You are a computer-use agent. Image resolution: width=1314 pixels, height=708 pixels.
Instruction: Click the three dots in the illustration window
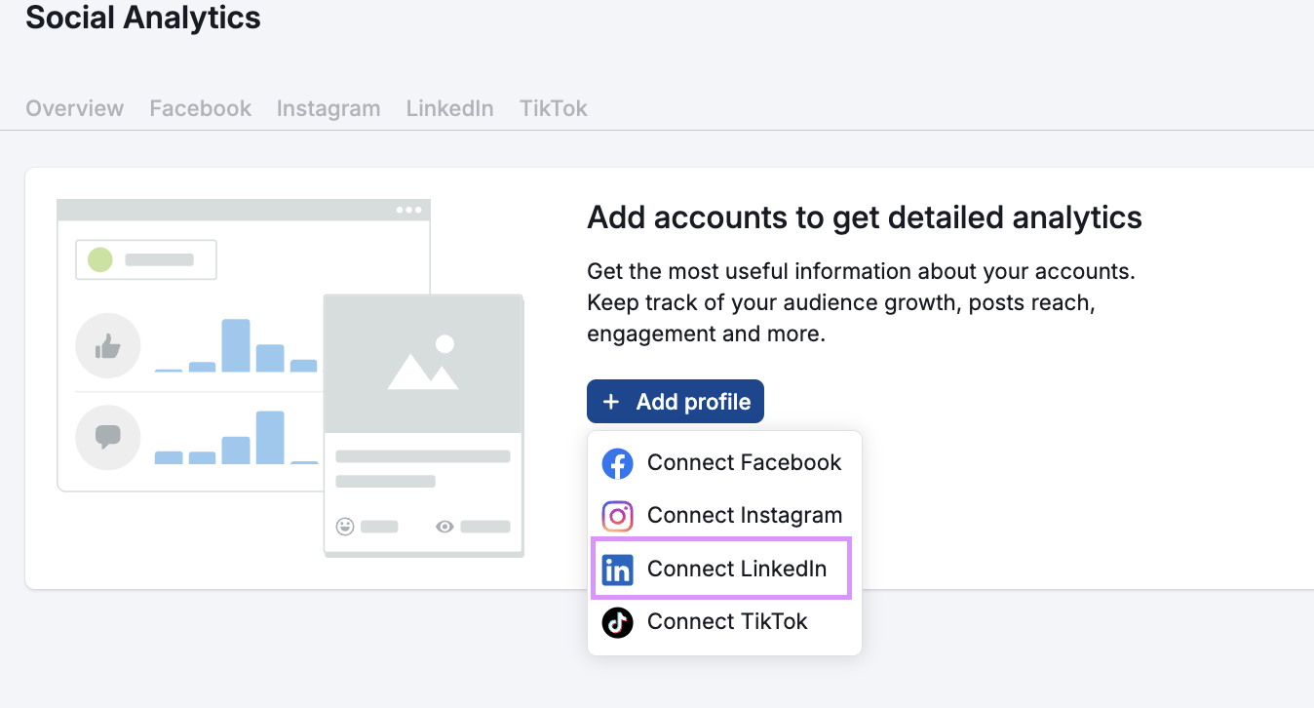point(408,210)
